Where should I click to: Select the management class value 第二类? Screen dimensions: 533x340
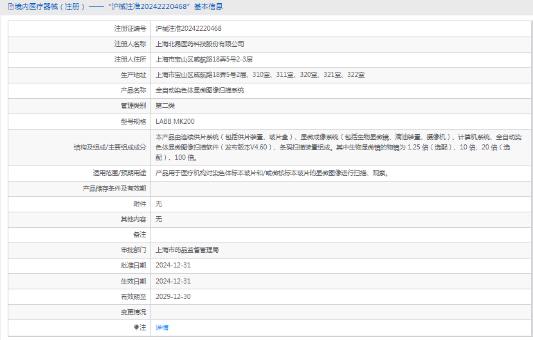tap(165, 106)
